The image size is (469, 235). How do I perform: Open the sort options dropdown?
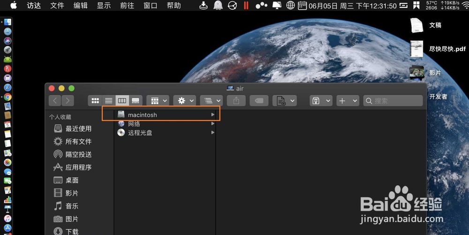tap(211, 101)
